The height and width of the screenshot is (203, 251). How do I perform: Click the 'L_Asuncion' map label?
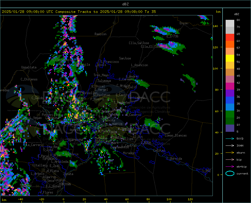(x=139, y=65)
